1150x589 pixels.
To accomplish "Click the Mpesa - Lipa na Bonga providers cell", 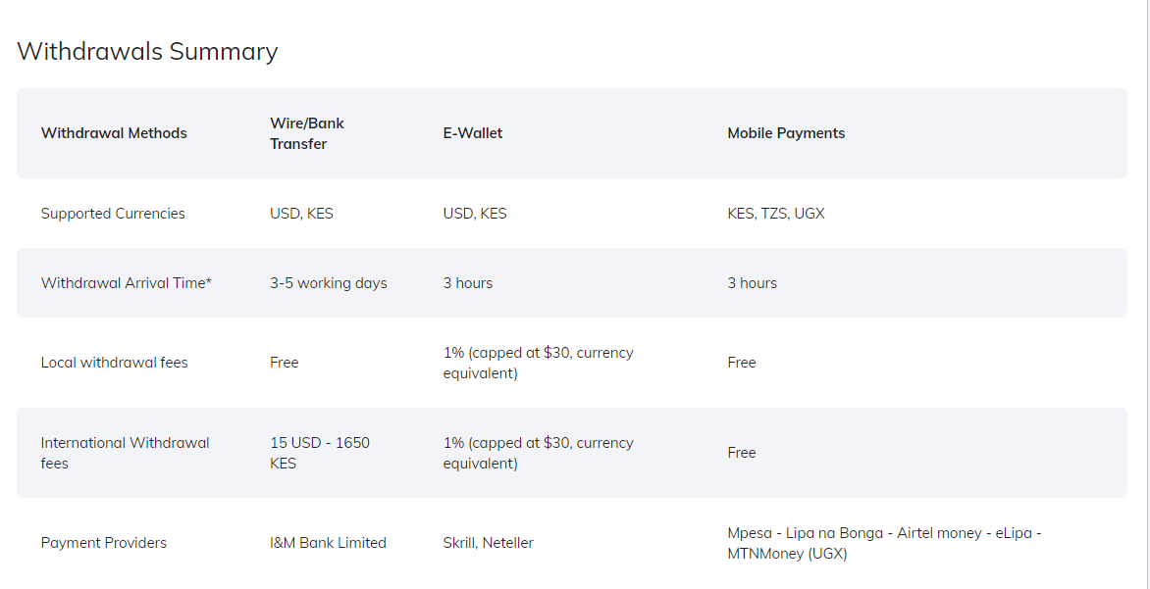I will (883, 543).
